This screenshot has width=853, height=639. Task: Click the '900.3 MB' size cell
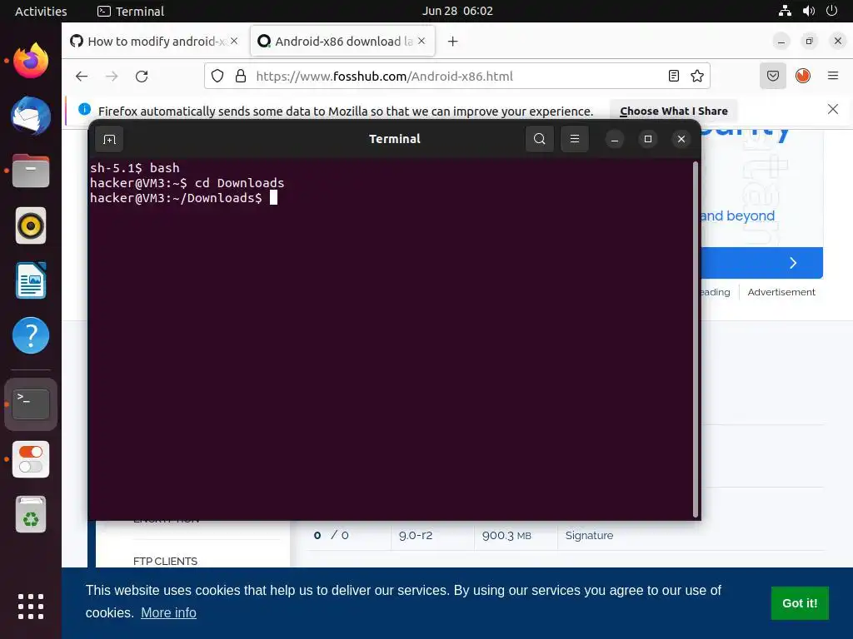click(506, 535)
